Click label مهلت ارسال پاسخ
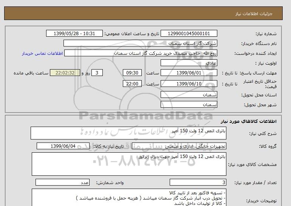 pos(258,73)
